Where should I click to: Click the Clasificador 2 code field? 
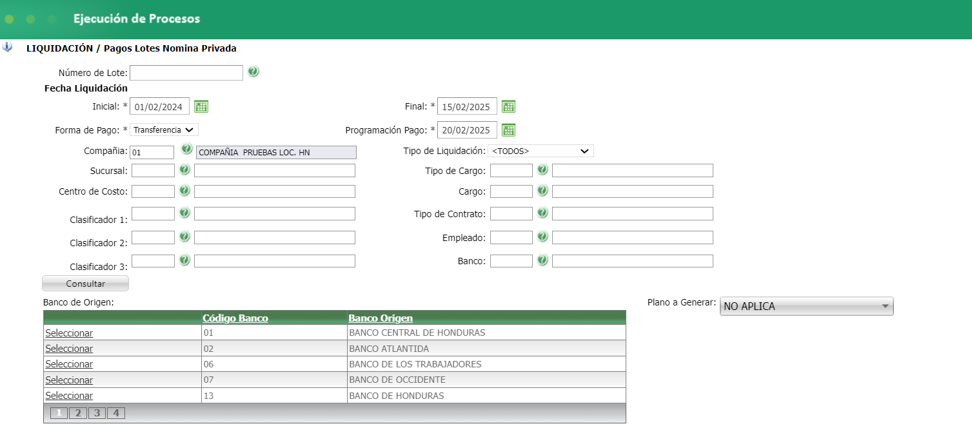153,237
